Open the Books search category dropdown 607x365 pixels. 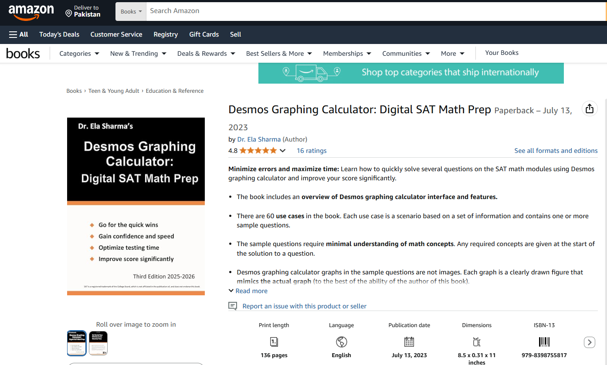(131, 11)
